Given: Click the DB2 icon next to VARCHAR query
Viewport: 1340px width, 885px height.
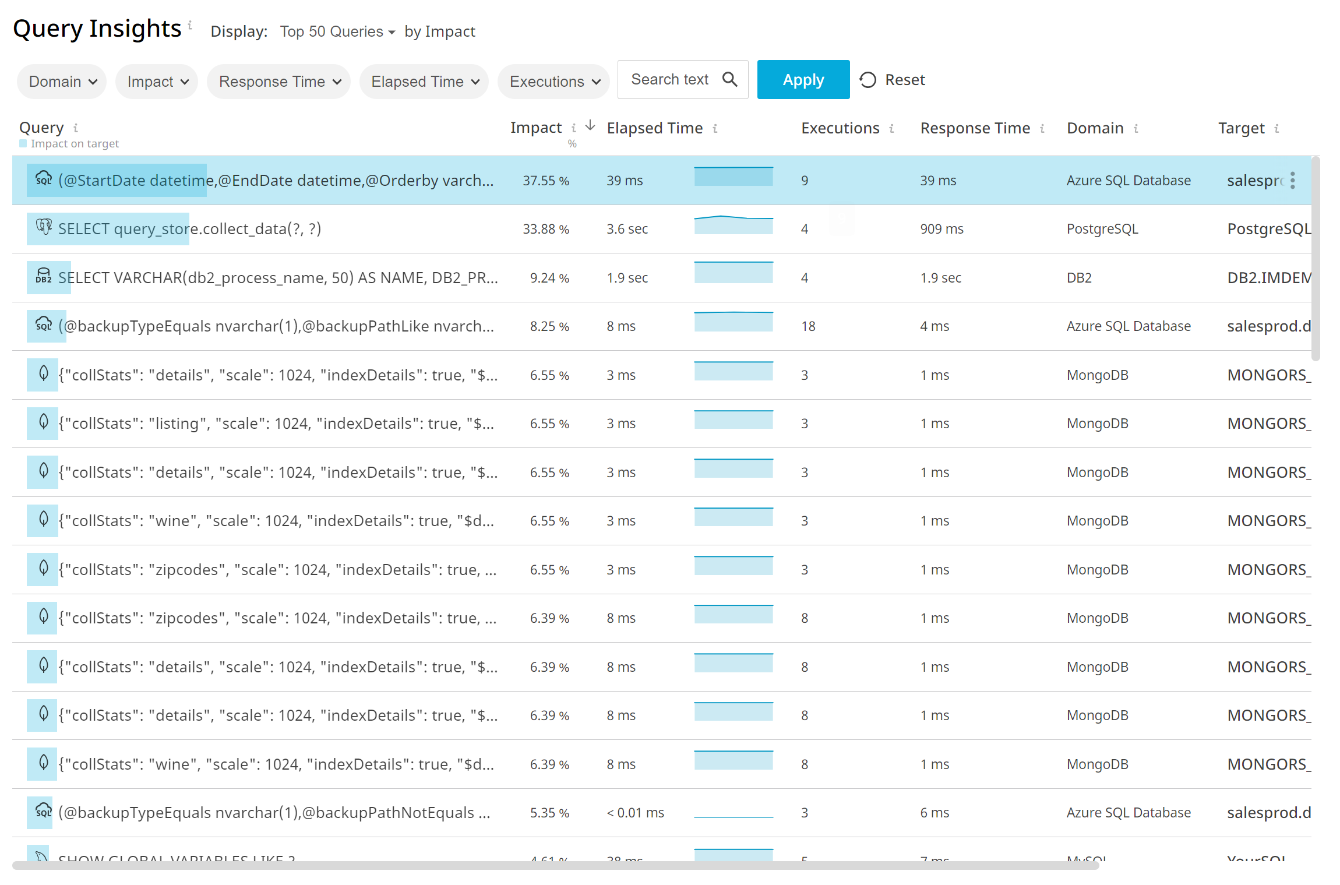Looking at the screenshot, I should tap(44, 276).
